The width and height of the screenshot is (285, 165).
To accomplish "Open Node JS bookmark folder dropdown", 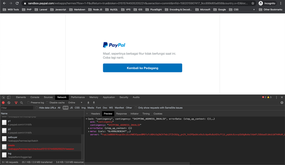I will 95,9.
